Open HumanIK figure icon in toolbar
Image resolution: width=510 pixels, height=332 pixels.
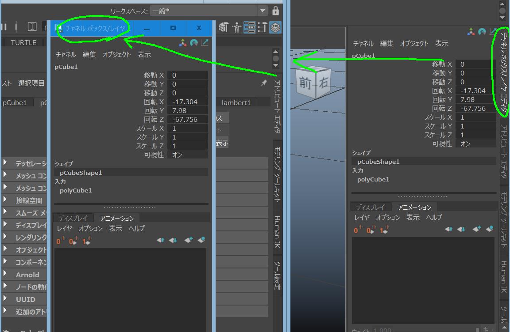(237, 28)
